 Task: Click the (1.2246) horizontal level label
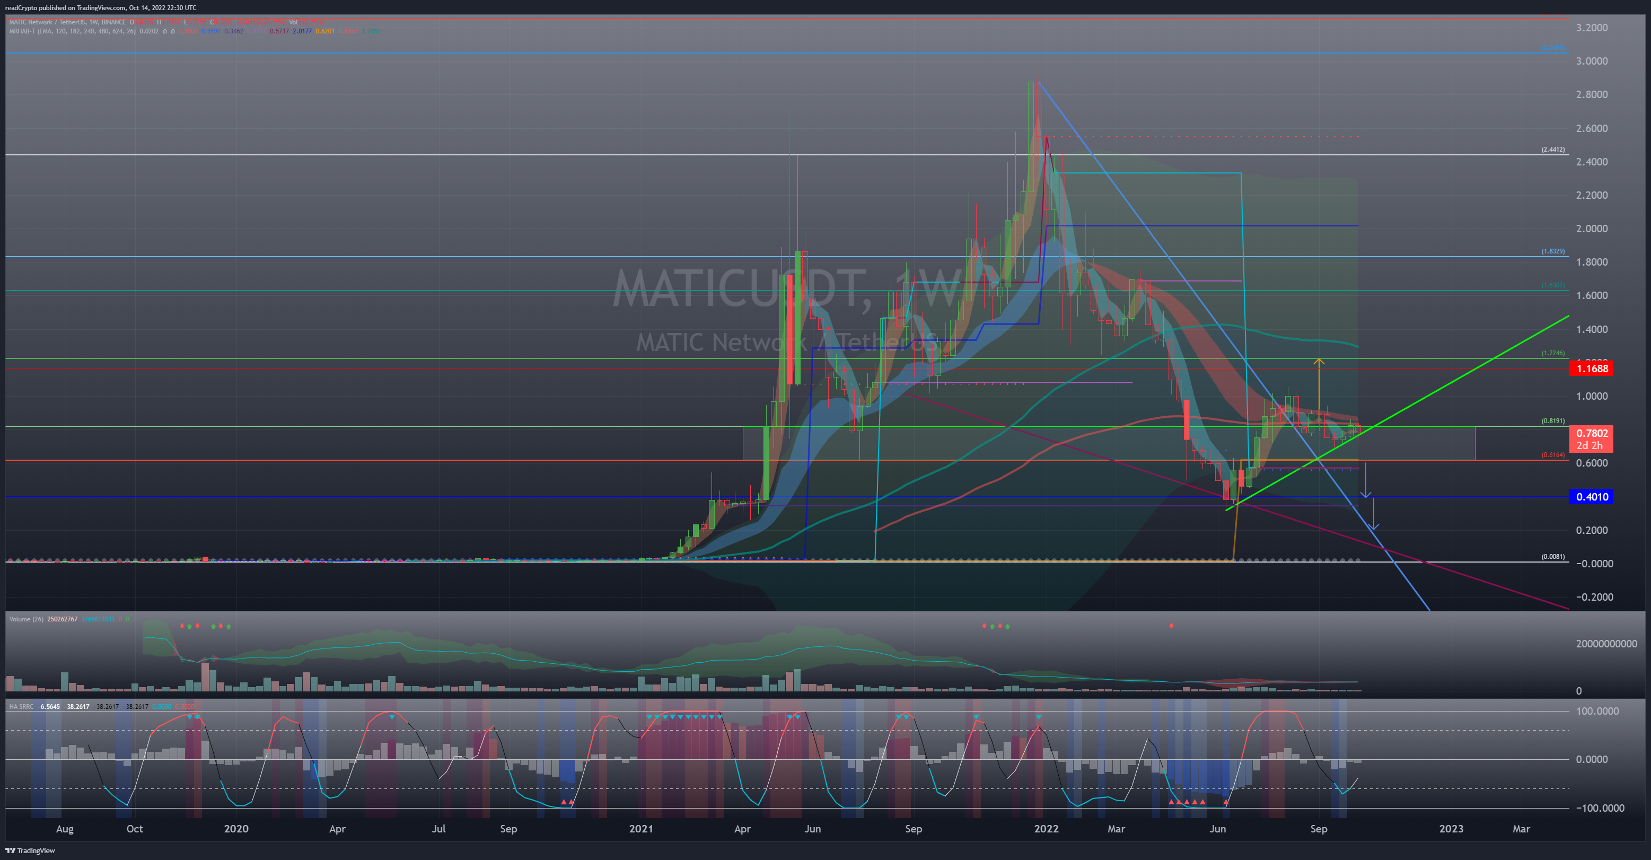1553,353
